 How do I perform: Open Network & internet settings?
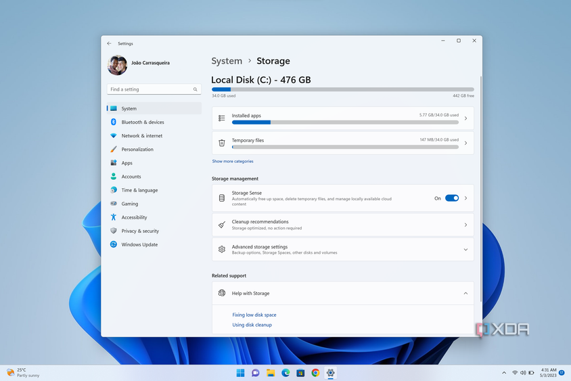point(154,135)
